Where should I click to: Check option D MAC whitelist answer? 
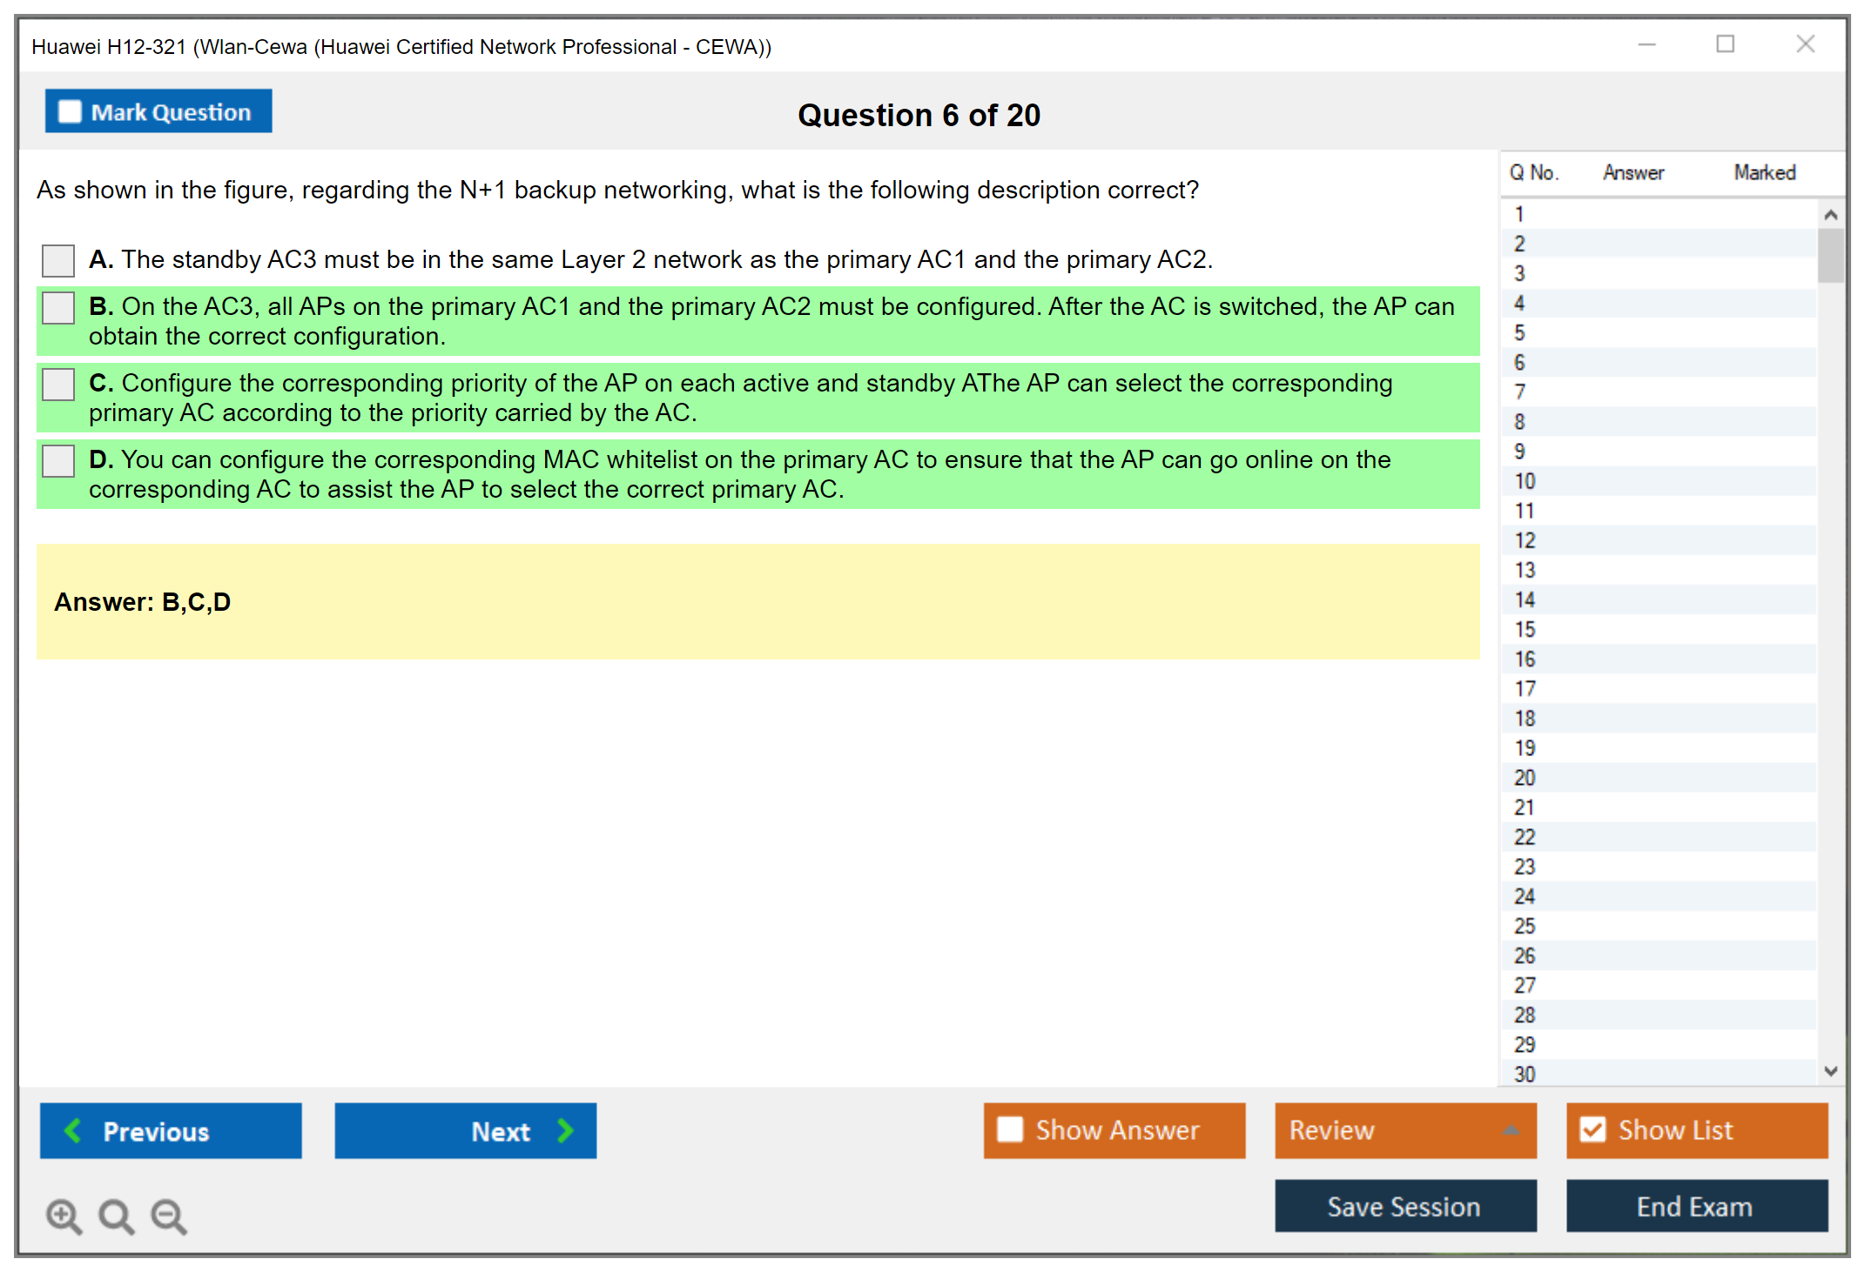(58, 460)
